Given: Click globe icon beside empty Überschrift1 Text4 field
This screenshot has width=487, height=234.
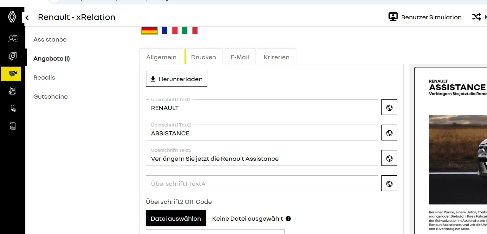Looking at the screenshot, I should click(389, 183).
